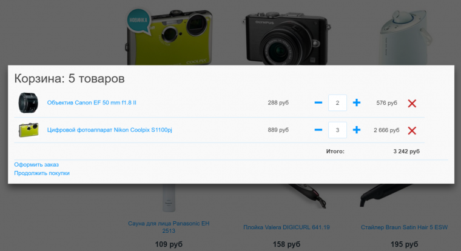Increase Nikon Coolpix quantity with plus
The width and height of the screenshot is (461, 251).
pos(357,130)
